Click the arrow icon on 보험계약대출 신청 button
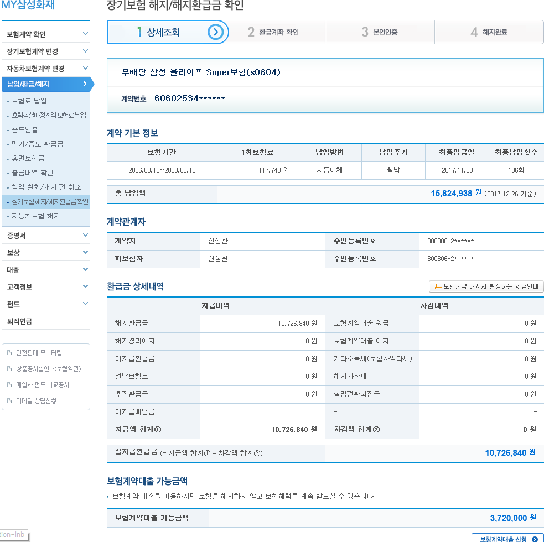Viewport: 544px width, 542px height. tap(534, 539)
